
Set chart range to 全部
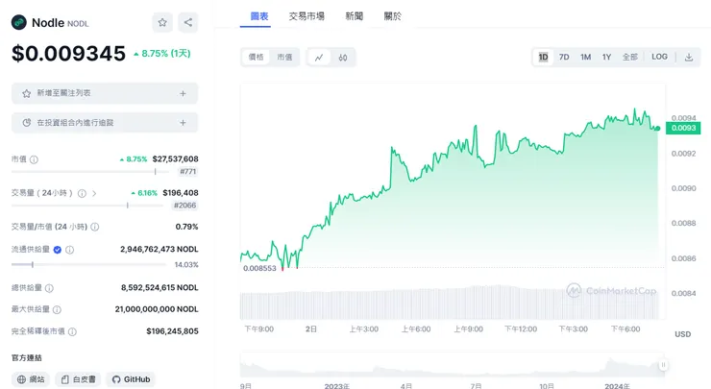[x=630, y=57]
